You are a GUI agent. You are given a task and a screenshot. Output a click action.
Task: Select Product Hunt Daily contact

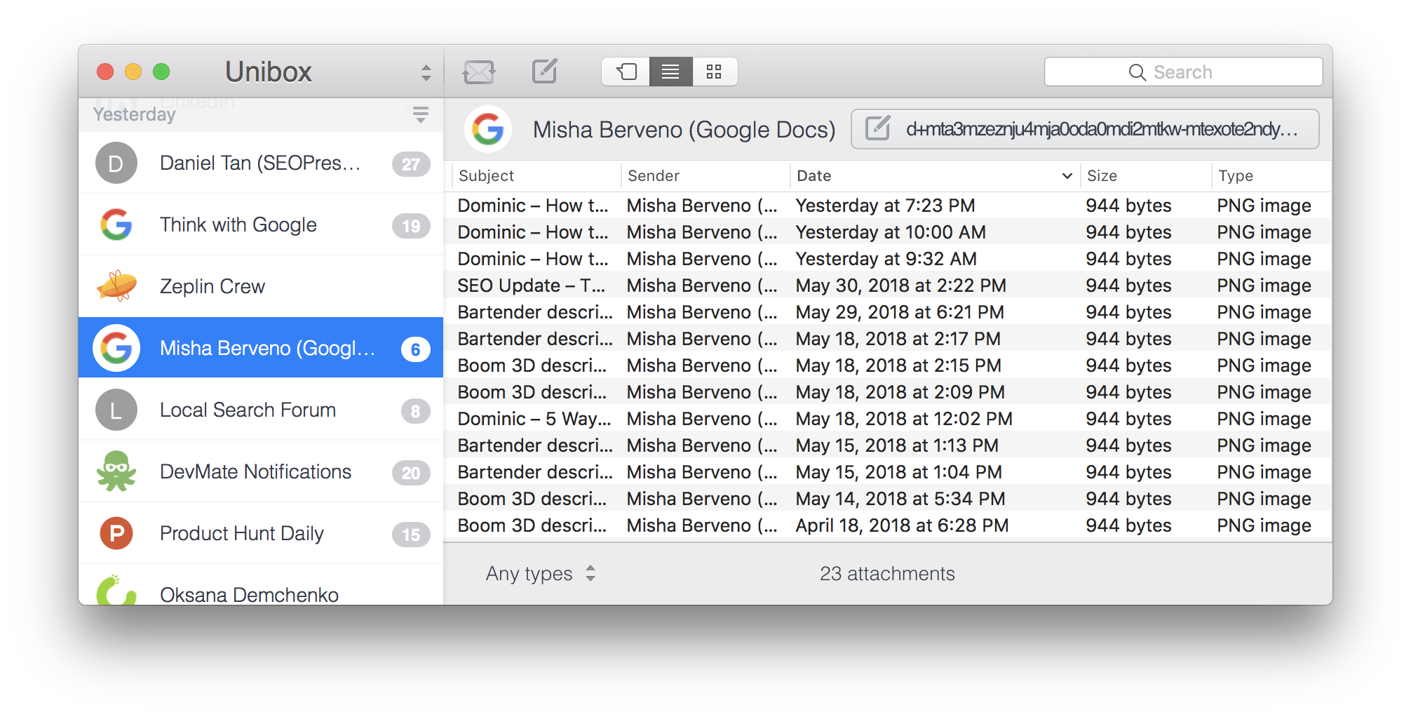click(x=261, y=533)
